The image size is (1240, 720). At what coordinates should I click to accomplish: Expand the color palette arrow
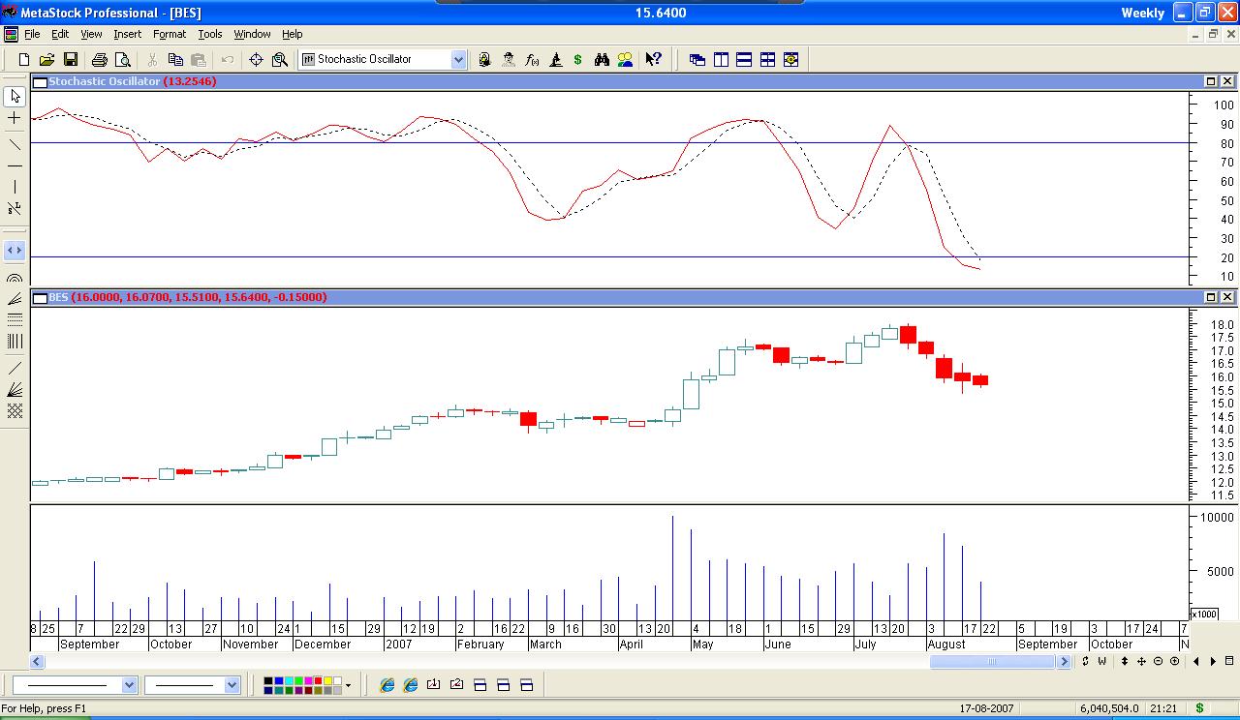pos(348,685)
